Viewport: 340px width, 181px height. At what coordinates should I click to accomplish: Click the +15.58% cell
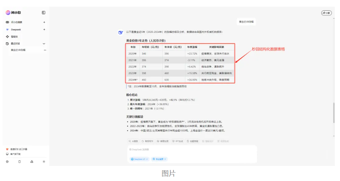192,73
